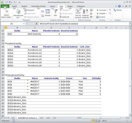The image size is (132, 123).
Task: Expand the formula bar
Action: click(130, 24)
